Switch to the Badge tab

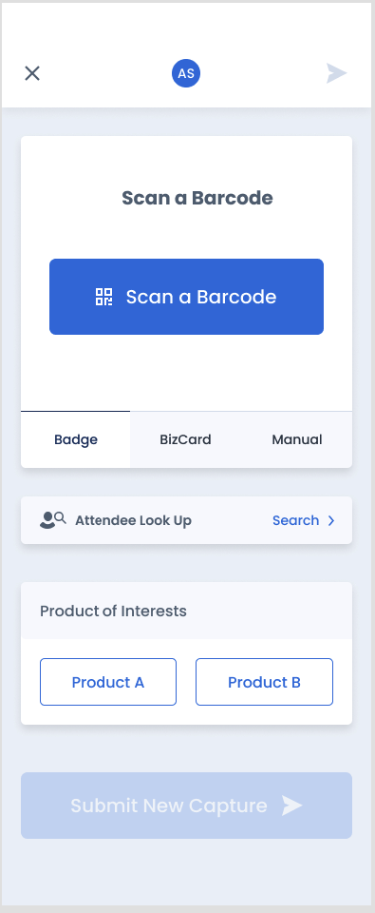[76, 439]
